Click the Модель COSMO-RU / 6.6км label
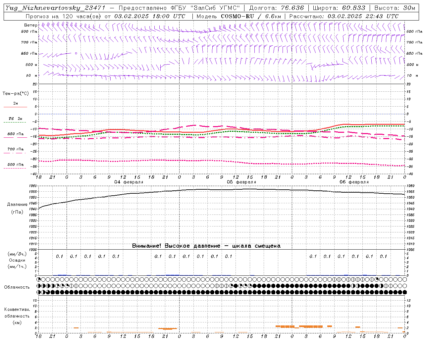424x339 pixels. click(239, 16)
